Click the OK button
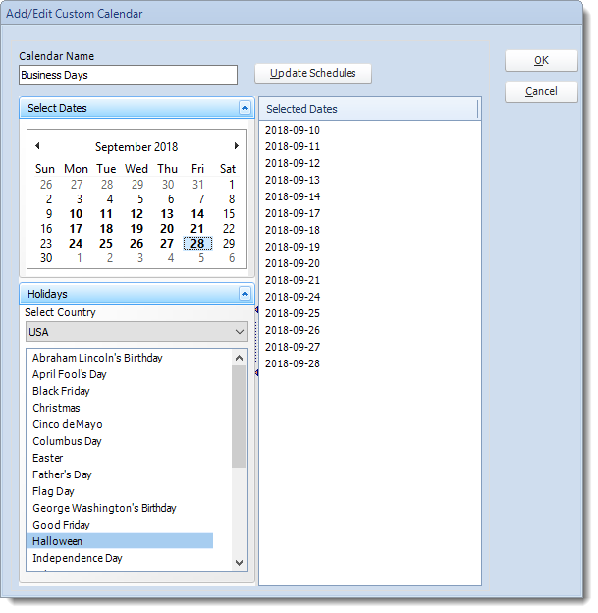 pos(542,61)
